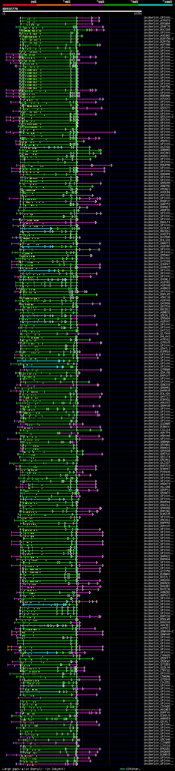175x771 pixels.
Task: Click the UniRef100_C1GJ14 entry
Action: point(157,430)
